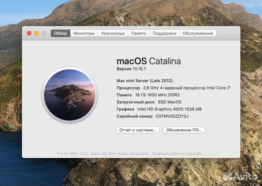Switch to the Мониторы tab
Viewport: 262px width, 186px height.
pos(84,33)
